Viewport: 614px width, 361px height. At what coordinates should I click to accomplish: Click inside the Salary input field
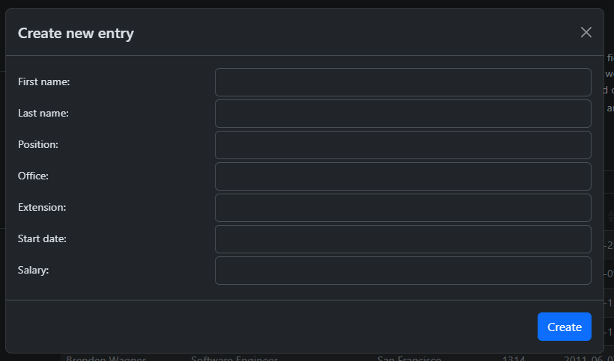tap(403, 271)
